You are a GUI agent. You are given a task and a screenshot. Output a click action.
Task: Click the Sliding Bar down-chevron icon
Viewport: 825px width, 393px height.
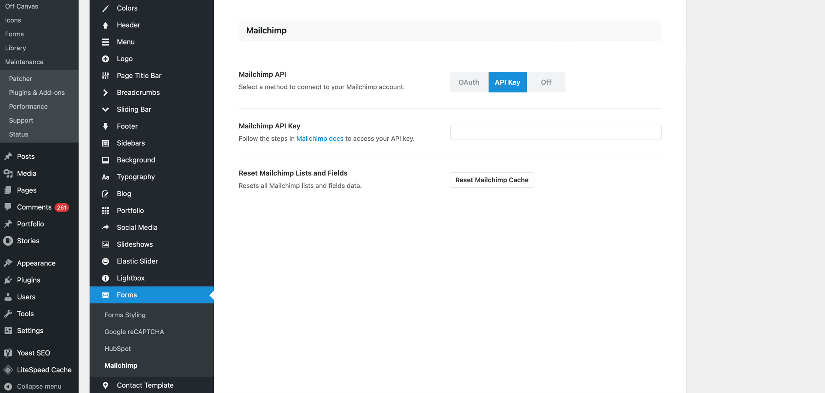pos(105,109)
